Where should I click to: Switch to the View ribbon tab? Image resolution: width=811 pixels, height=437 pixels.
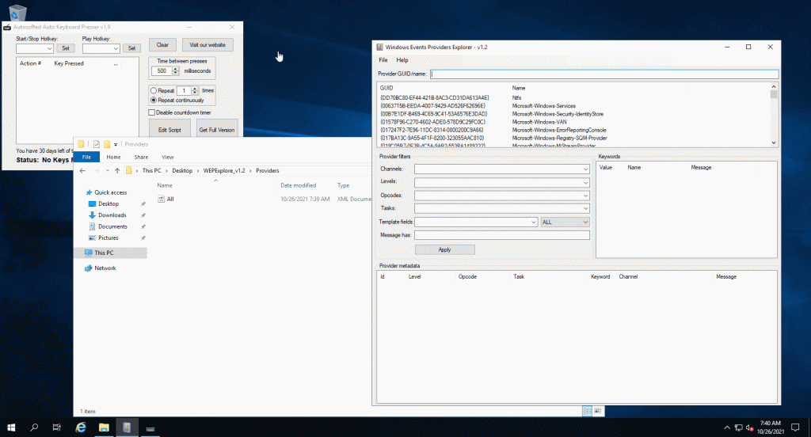pos(168,157)
